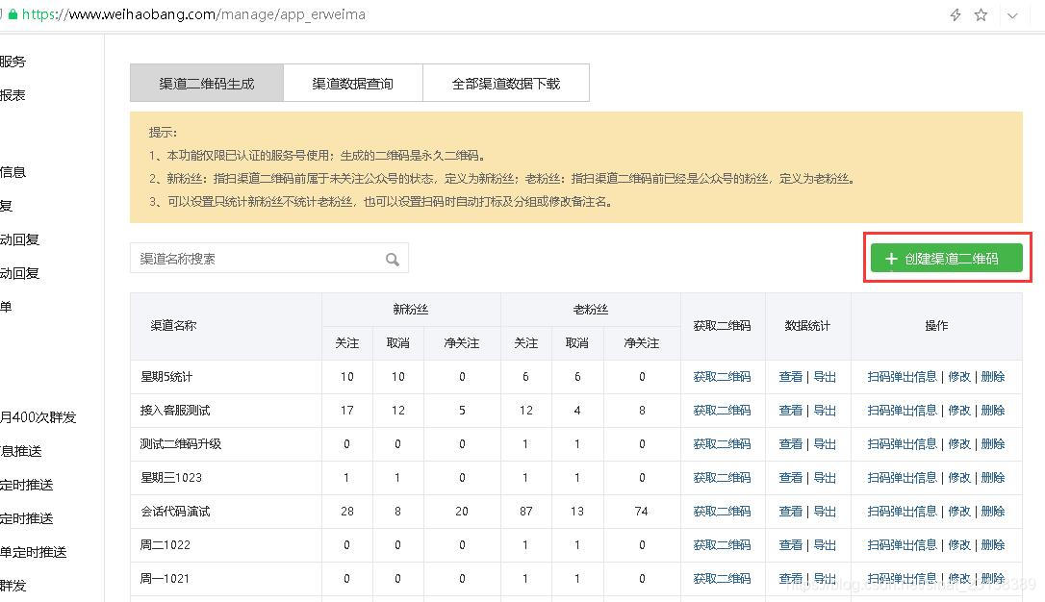
Task: Export 导出 data for 星期三1023
Action: pos(825,478)
